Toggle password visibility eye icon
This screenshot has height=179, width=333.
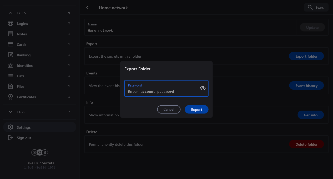point(203,88)
